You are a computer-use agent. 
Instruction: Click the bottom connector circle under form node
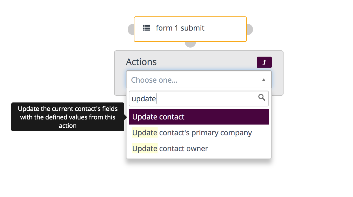coord(190,44)
